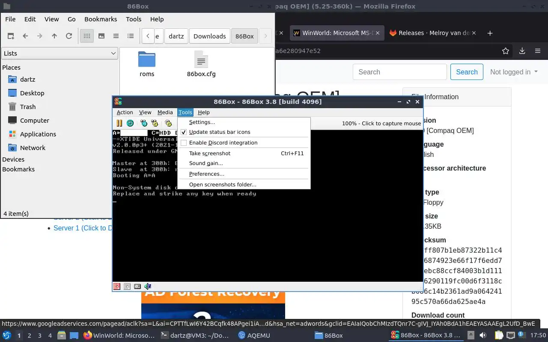Switch file manager to compact list view
The width and height of the screenshot is (548, 342).
(x=116, y=36)
